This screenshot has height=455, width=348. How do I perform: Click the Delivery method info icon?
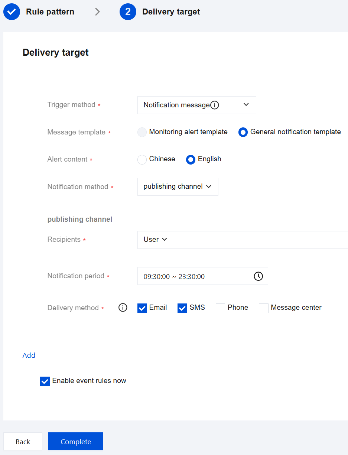pyautogui.click(x=123, y=308)
